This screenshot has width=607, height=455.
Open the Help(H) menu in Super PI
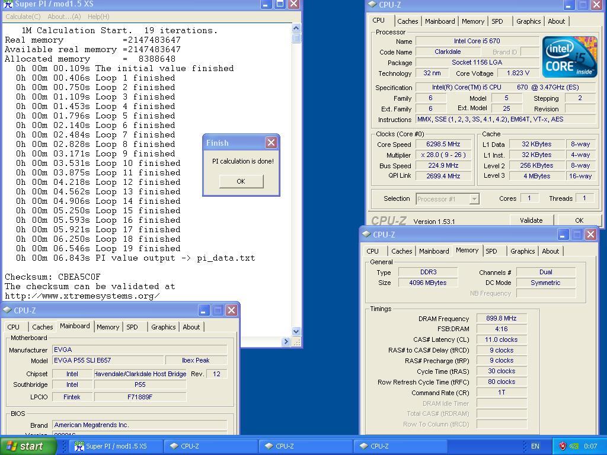pyautogui.click(x=98, y=17)
